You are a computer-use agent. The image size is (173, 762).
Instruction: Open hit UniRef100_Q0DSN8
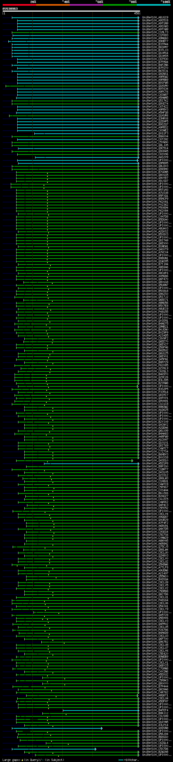click(x=155, y=728)
